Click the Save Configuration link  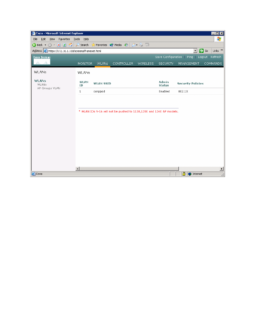point(168,57)
